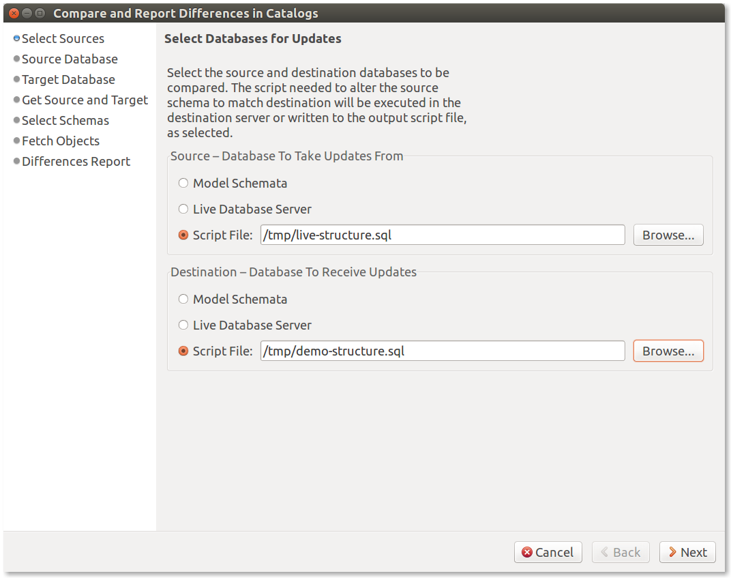731x578 pixels.
Task: Select Source Model Schemata radio button
Action: (x=183, y=183)
